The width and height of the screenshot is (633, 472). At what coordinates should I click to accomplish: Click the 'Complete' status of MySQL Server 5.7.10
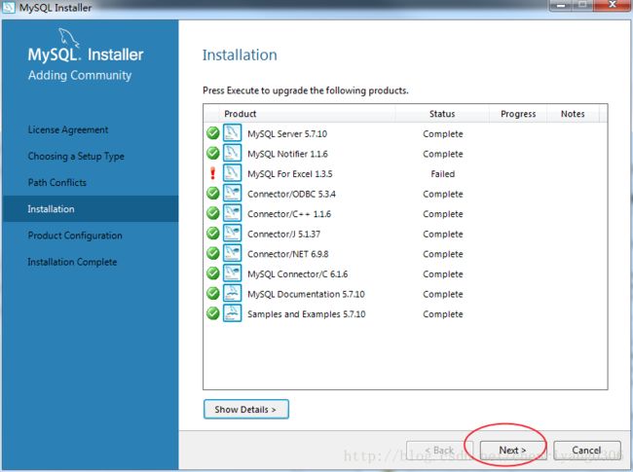[443, 134]
